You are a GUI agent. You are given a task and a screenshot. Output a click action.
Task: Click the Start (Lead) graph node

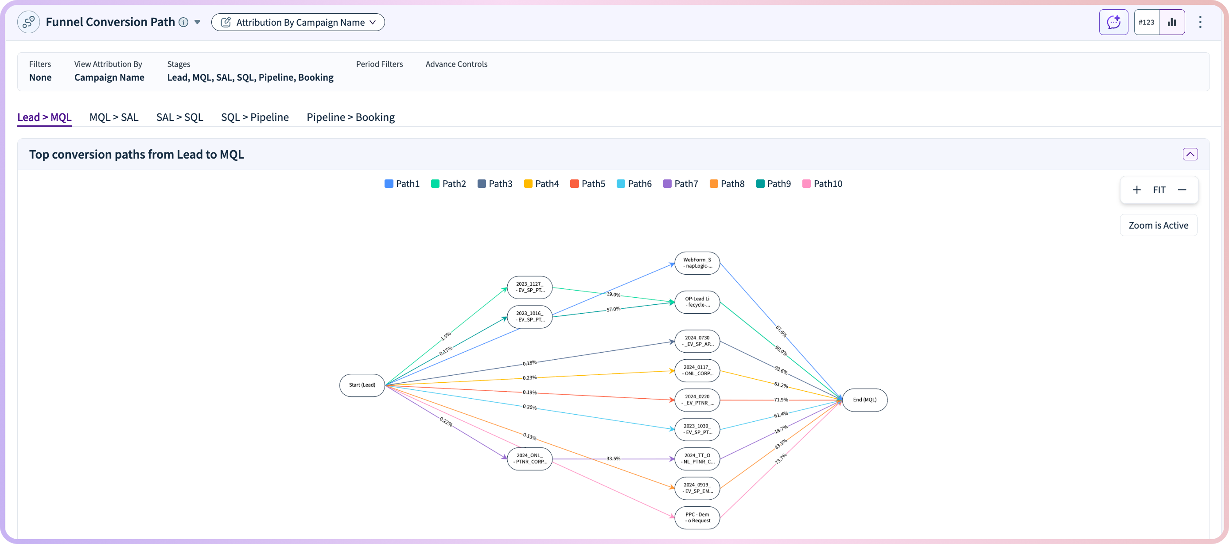coord(362,385)
